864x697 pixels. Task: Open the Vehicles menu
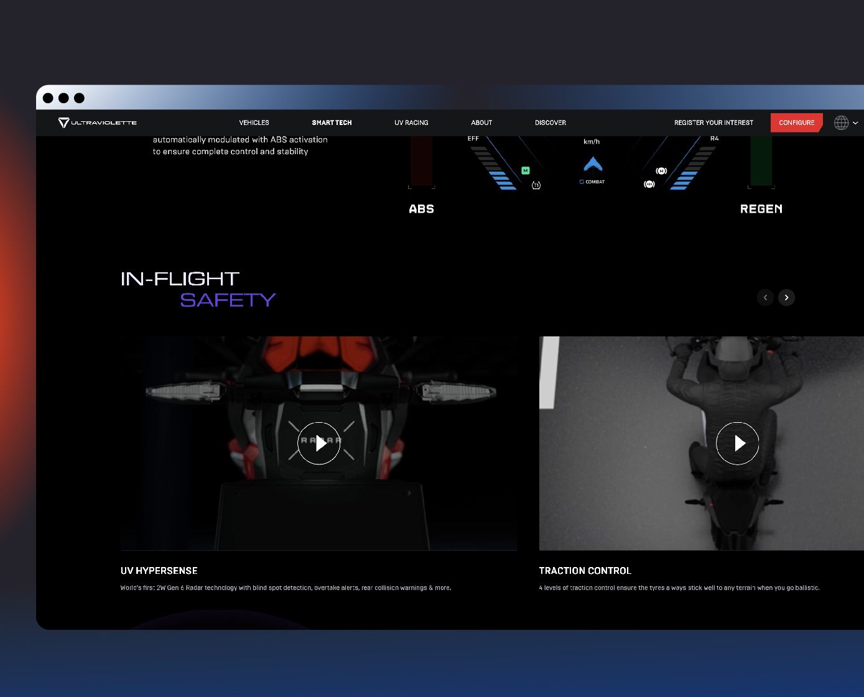(254, 122)
